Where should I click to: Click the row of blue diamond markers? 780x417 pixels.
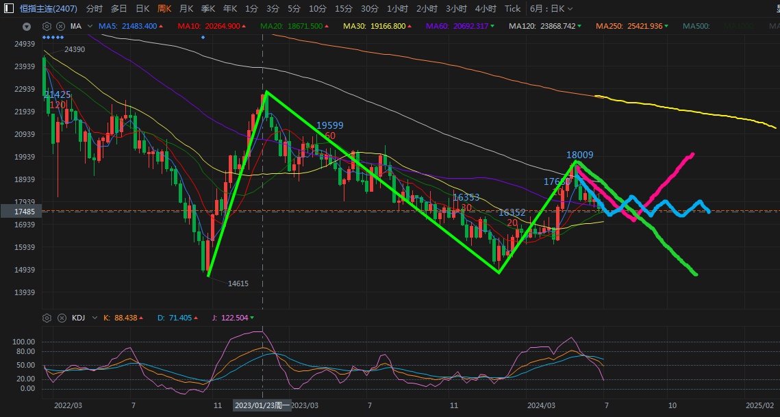tap(53, 37)
